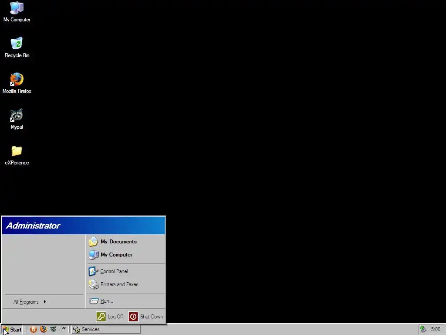Click the Log Off key icon
This screenshot has height=335, width=446.
click(101, 317)
